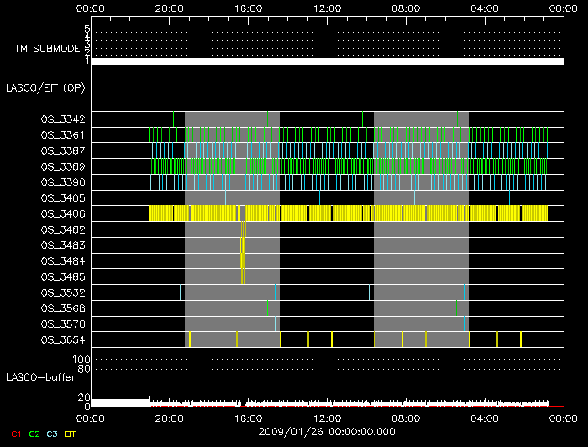Select the OS_3406 row label
This screenshot has height=447, width=588.
tap(63, 213)
